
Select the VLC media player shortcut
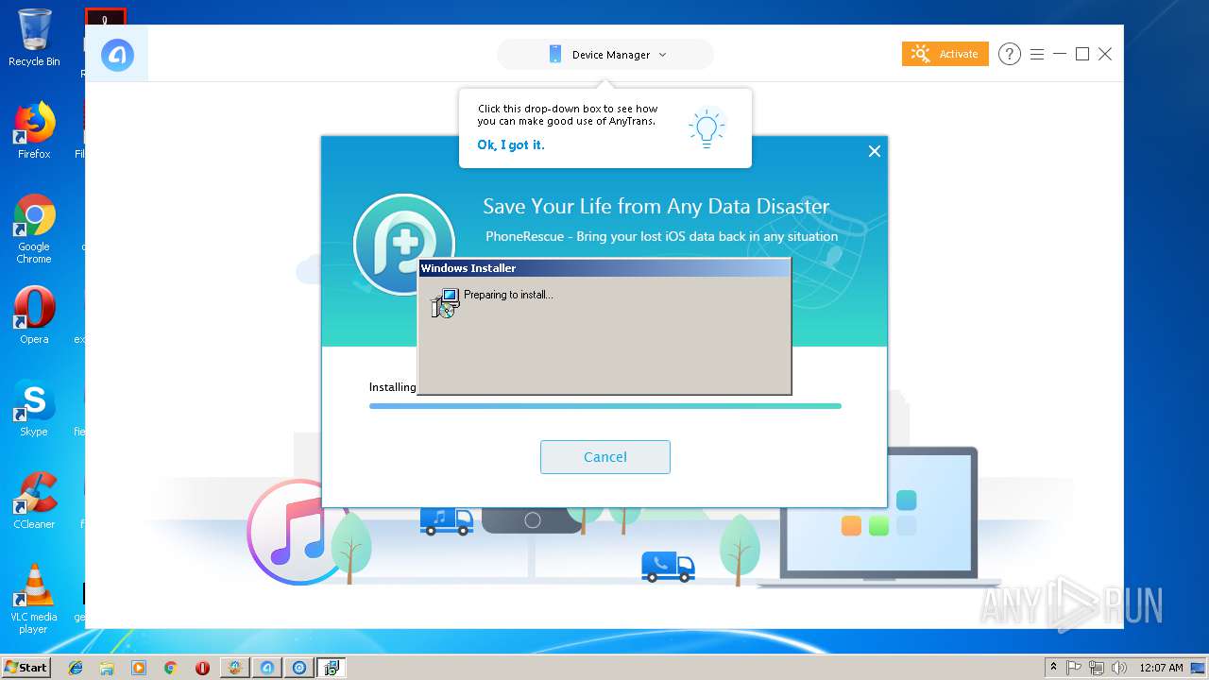pyautogui.click(x=34, y=600)
